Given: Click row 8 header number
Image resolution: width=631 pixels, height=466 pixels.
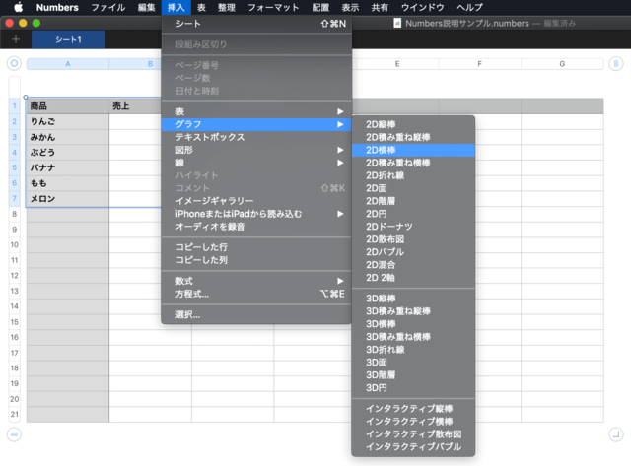Looking at the screenshot, I should (x=15, y=214).
